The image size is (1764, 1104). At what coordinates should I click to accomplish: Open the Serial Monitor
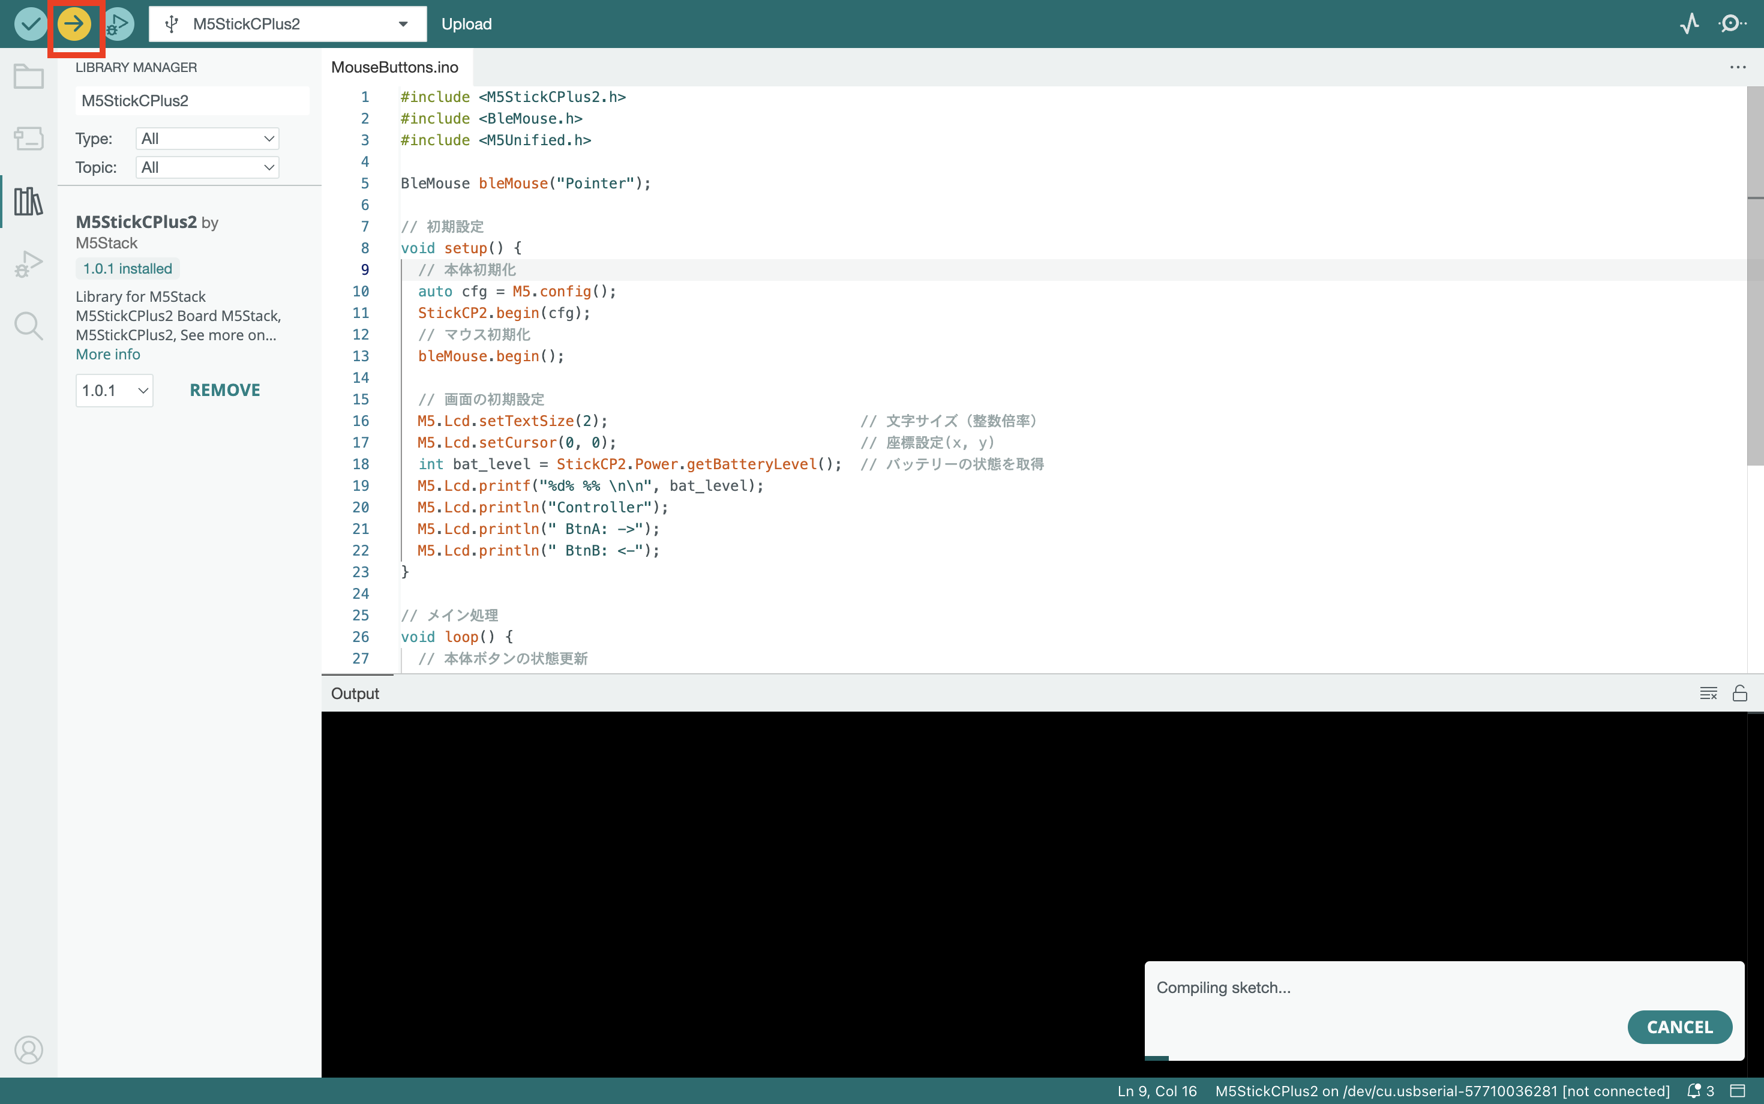pyautogui.click(x=1731, y=24)
